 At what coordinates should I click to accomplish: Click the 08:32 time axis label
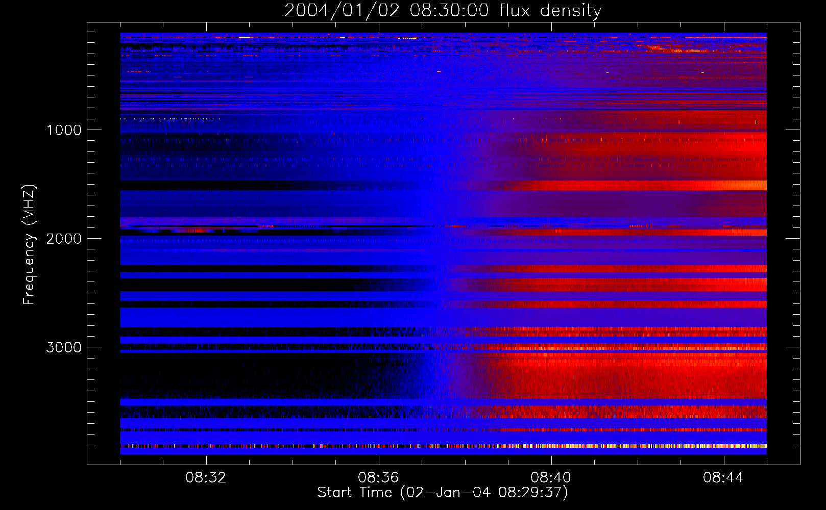pyautogui.click(x=206, y=478)
